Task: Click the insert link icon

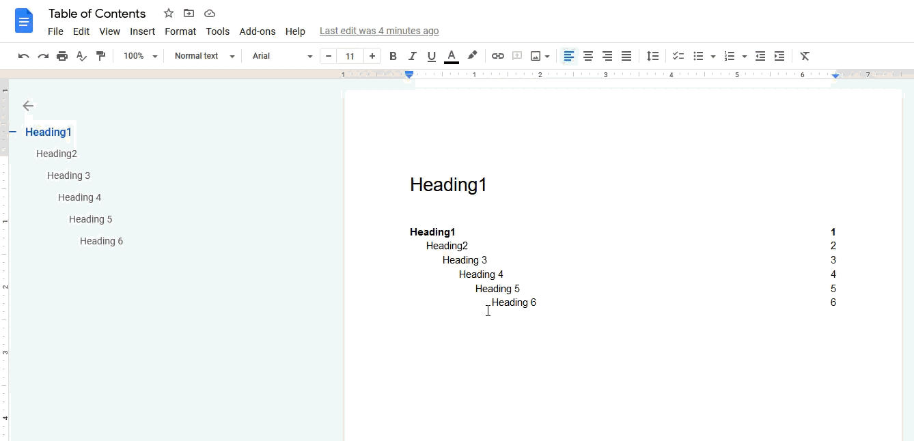Action: [497, 56]
